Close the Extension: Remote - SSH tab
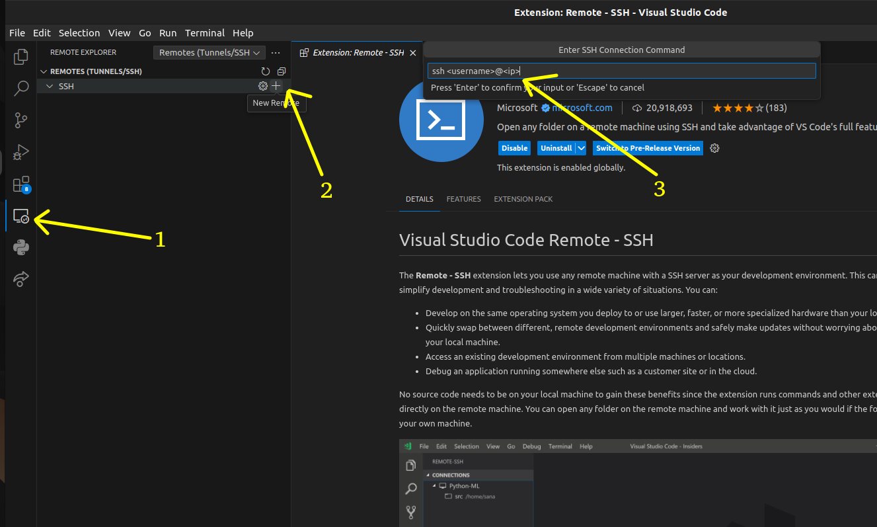The width and height of the screenshot is (877, 527). point(413,52)
